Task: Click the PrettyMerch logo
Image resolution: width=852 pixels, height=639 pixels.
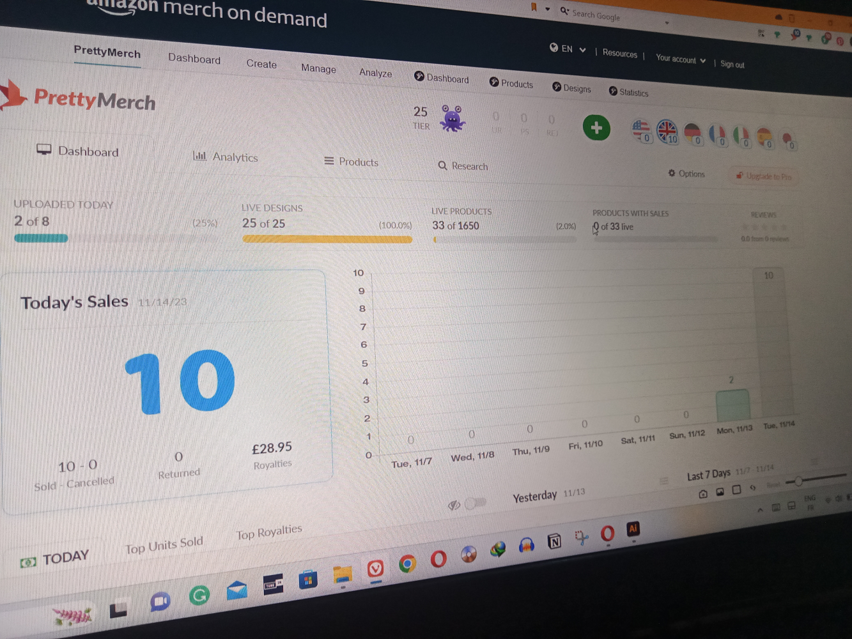Action: tap(78, 98)
